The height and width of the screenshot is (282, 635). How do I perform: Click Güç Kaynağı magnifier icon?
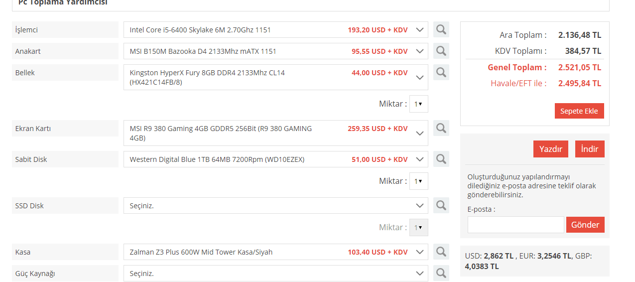point(441,273)
